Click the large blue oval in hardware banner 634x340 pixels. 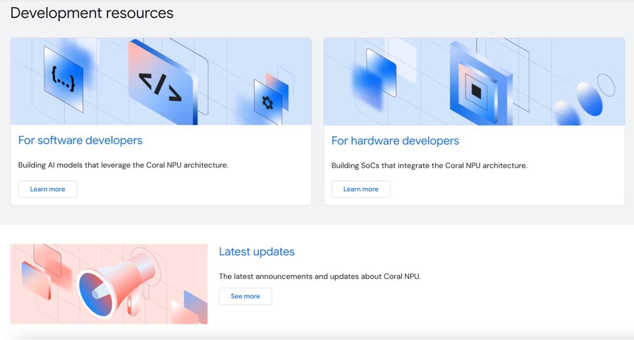pos(589,98)
